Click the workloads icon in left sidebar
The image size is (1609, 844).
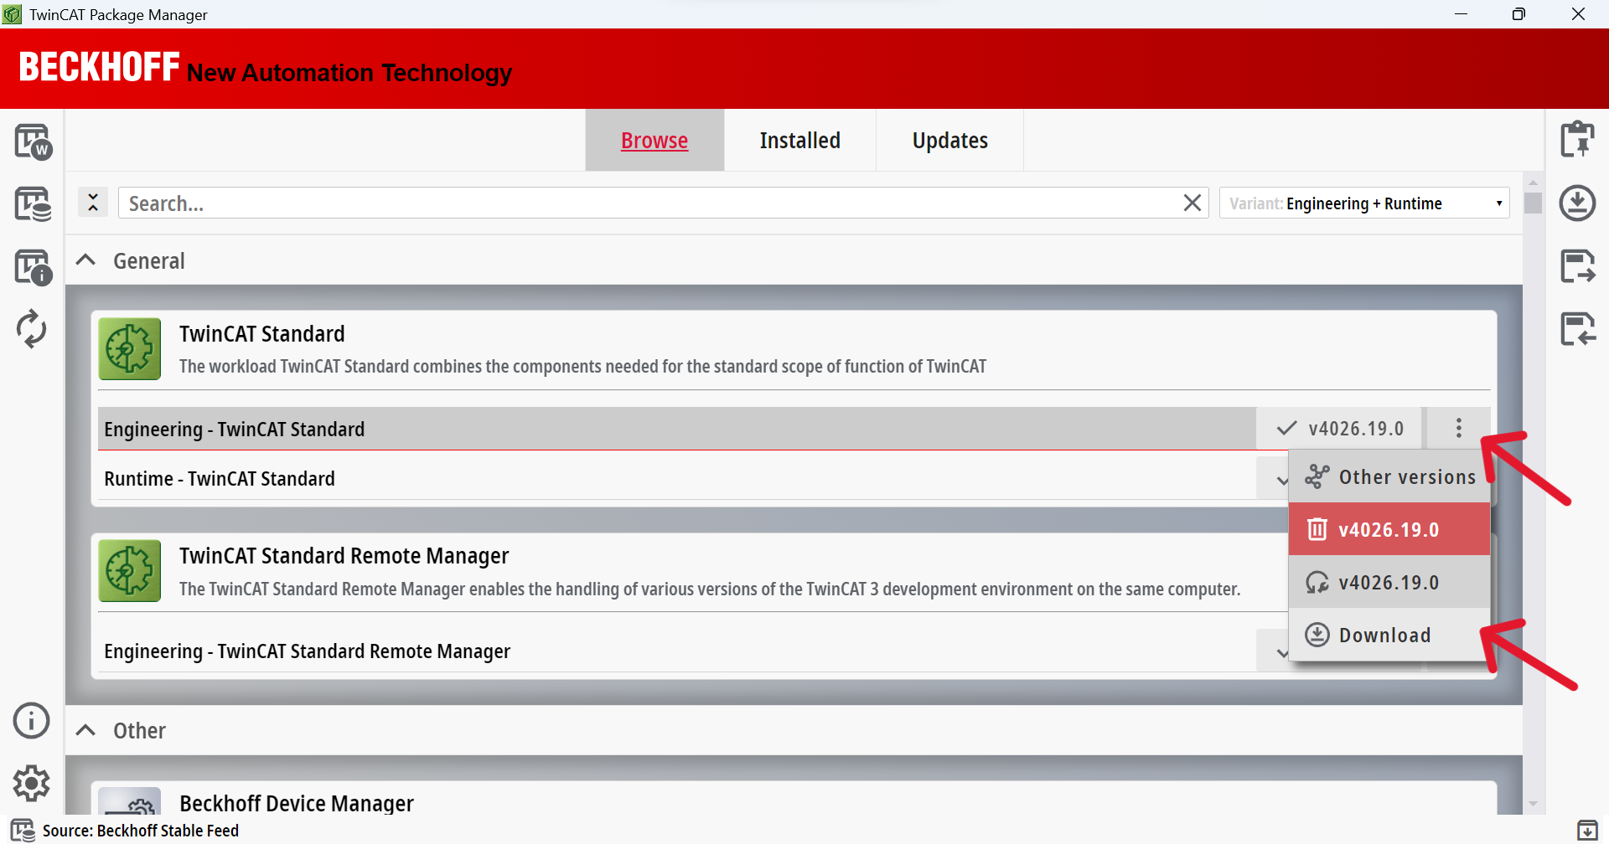[x=33, y=141]
